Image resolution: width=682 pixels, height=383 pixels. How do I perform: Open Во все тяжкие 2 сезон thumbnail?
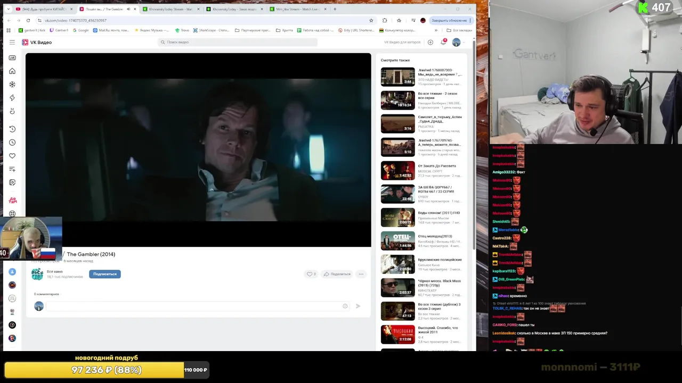click(397, 100)
